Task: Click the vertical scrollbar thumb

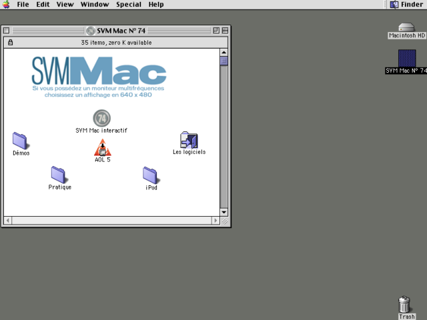Action: (x=224, y=61)
